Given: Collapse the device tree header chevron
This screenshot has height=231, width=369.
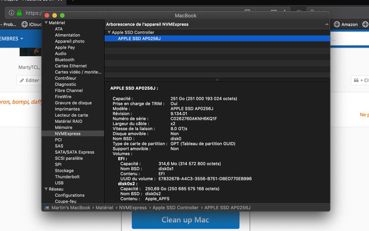Looking at the screenshot, I should pyautogui.click(x=327, y=24).
